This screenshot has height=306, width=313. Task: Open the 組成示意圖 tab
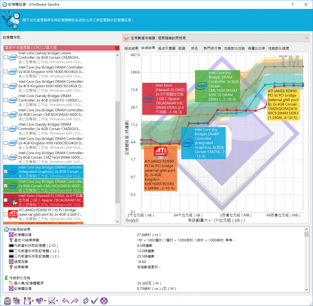[x=167, y=48]
